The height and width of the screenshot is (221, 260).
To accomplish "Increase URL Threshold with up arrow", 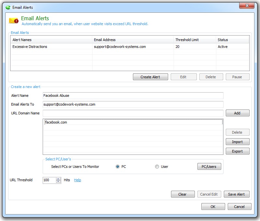I will (58, 179).
